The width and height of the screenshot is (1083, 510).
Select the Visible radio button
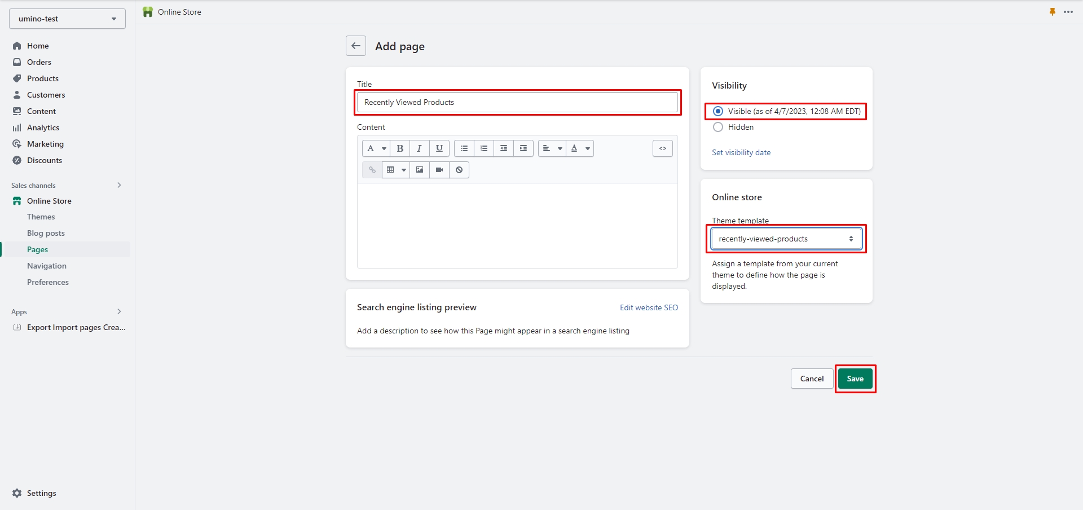(718, 111)
